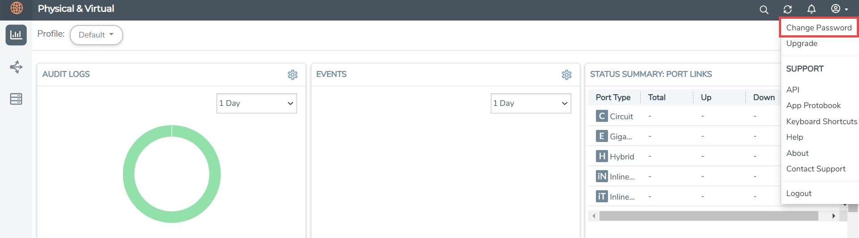Open the user account menu icon
Screen dimensions: 859x238
(839, 9)
